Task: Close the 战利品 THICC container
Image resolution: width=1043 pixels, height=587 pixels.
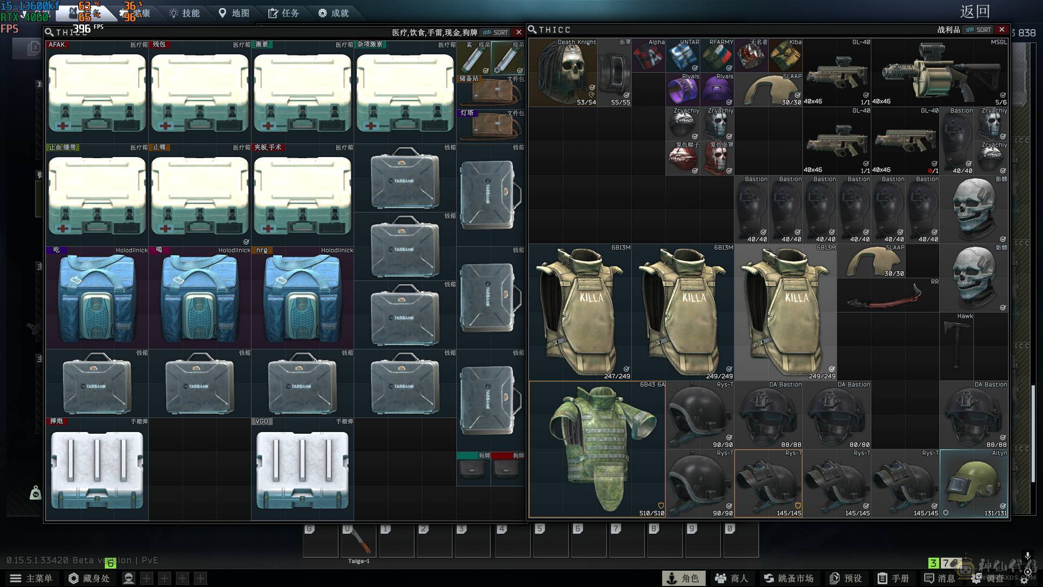Action: pos(1002,29)
